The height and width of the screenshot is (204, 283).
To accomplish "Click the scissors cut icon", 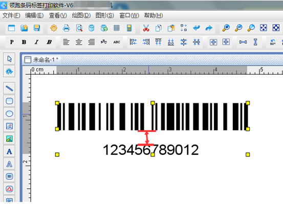I will click(x=146, y=28).
